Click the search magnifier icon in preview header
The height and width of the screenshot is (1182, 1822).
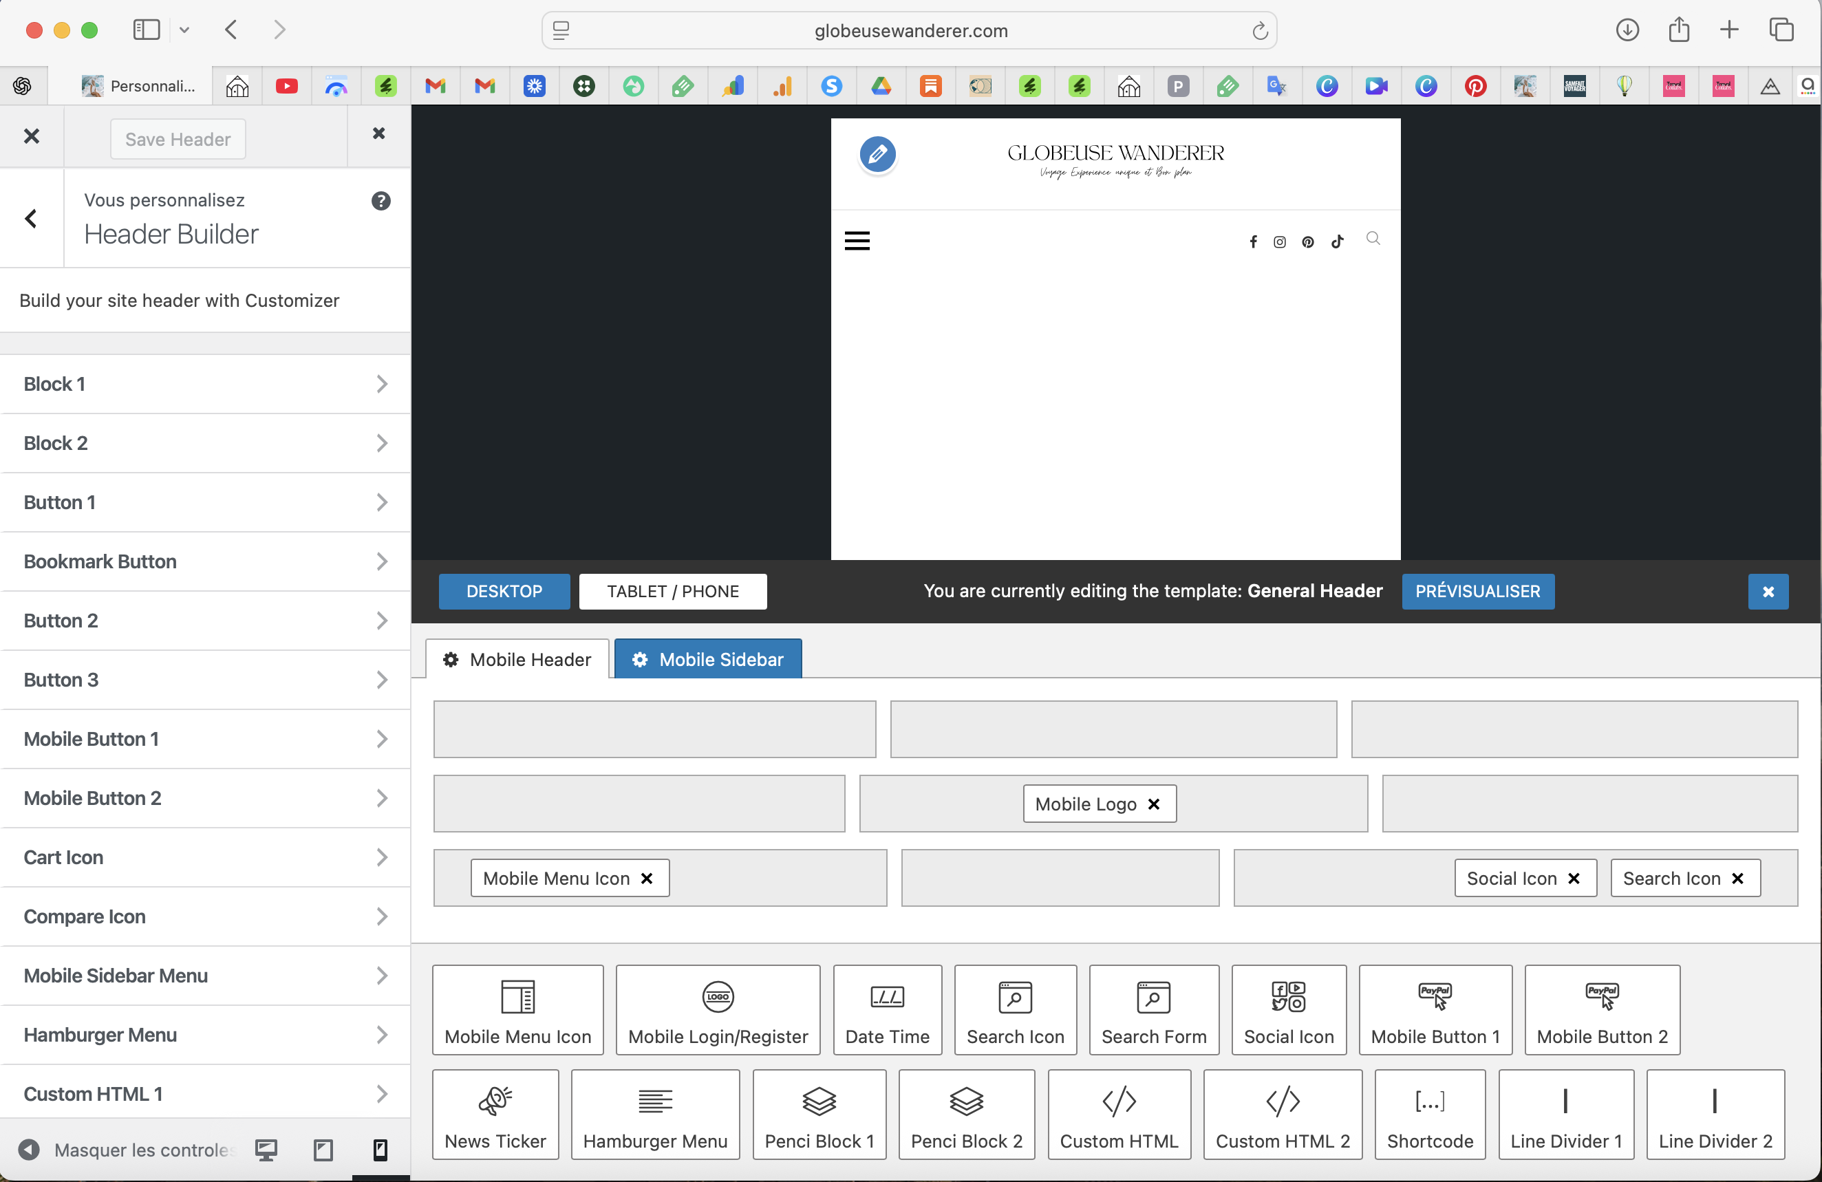[x=1373, y=239]
